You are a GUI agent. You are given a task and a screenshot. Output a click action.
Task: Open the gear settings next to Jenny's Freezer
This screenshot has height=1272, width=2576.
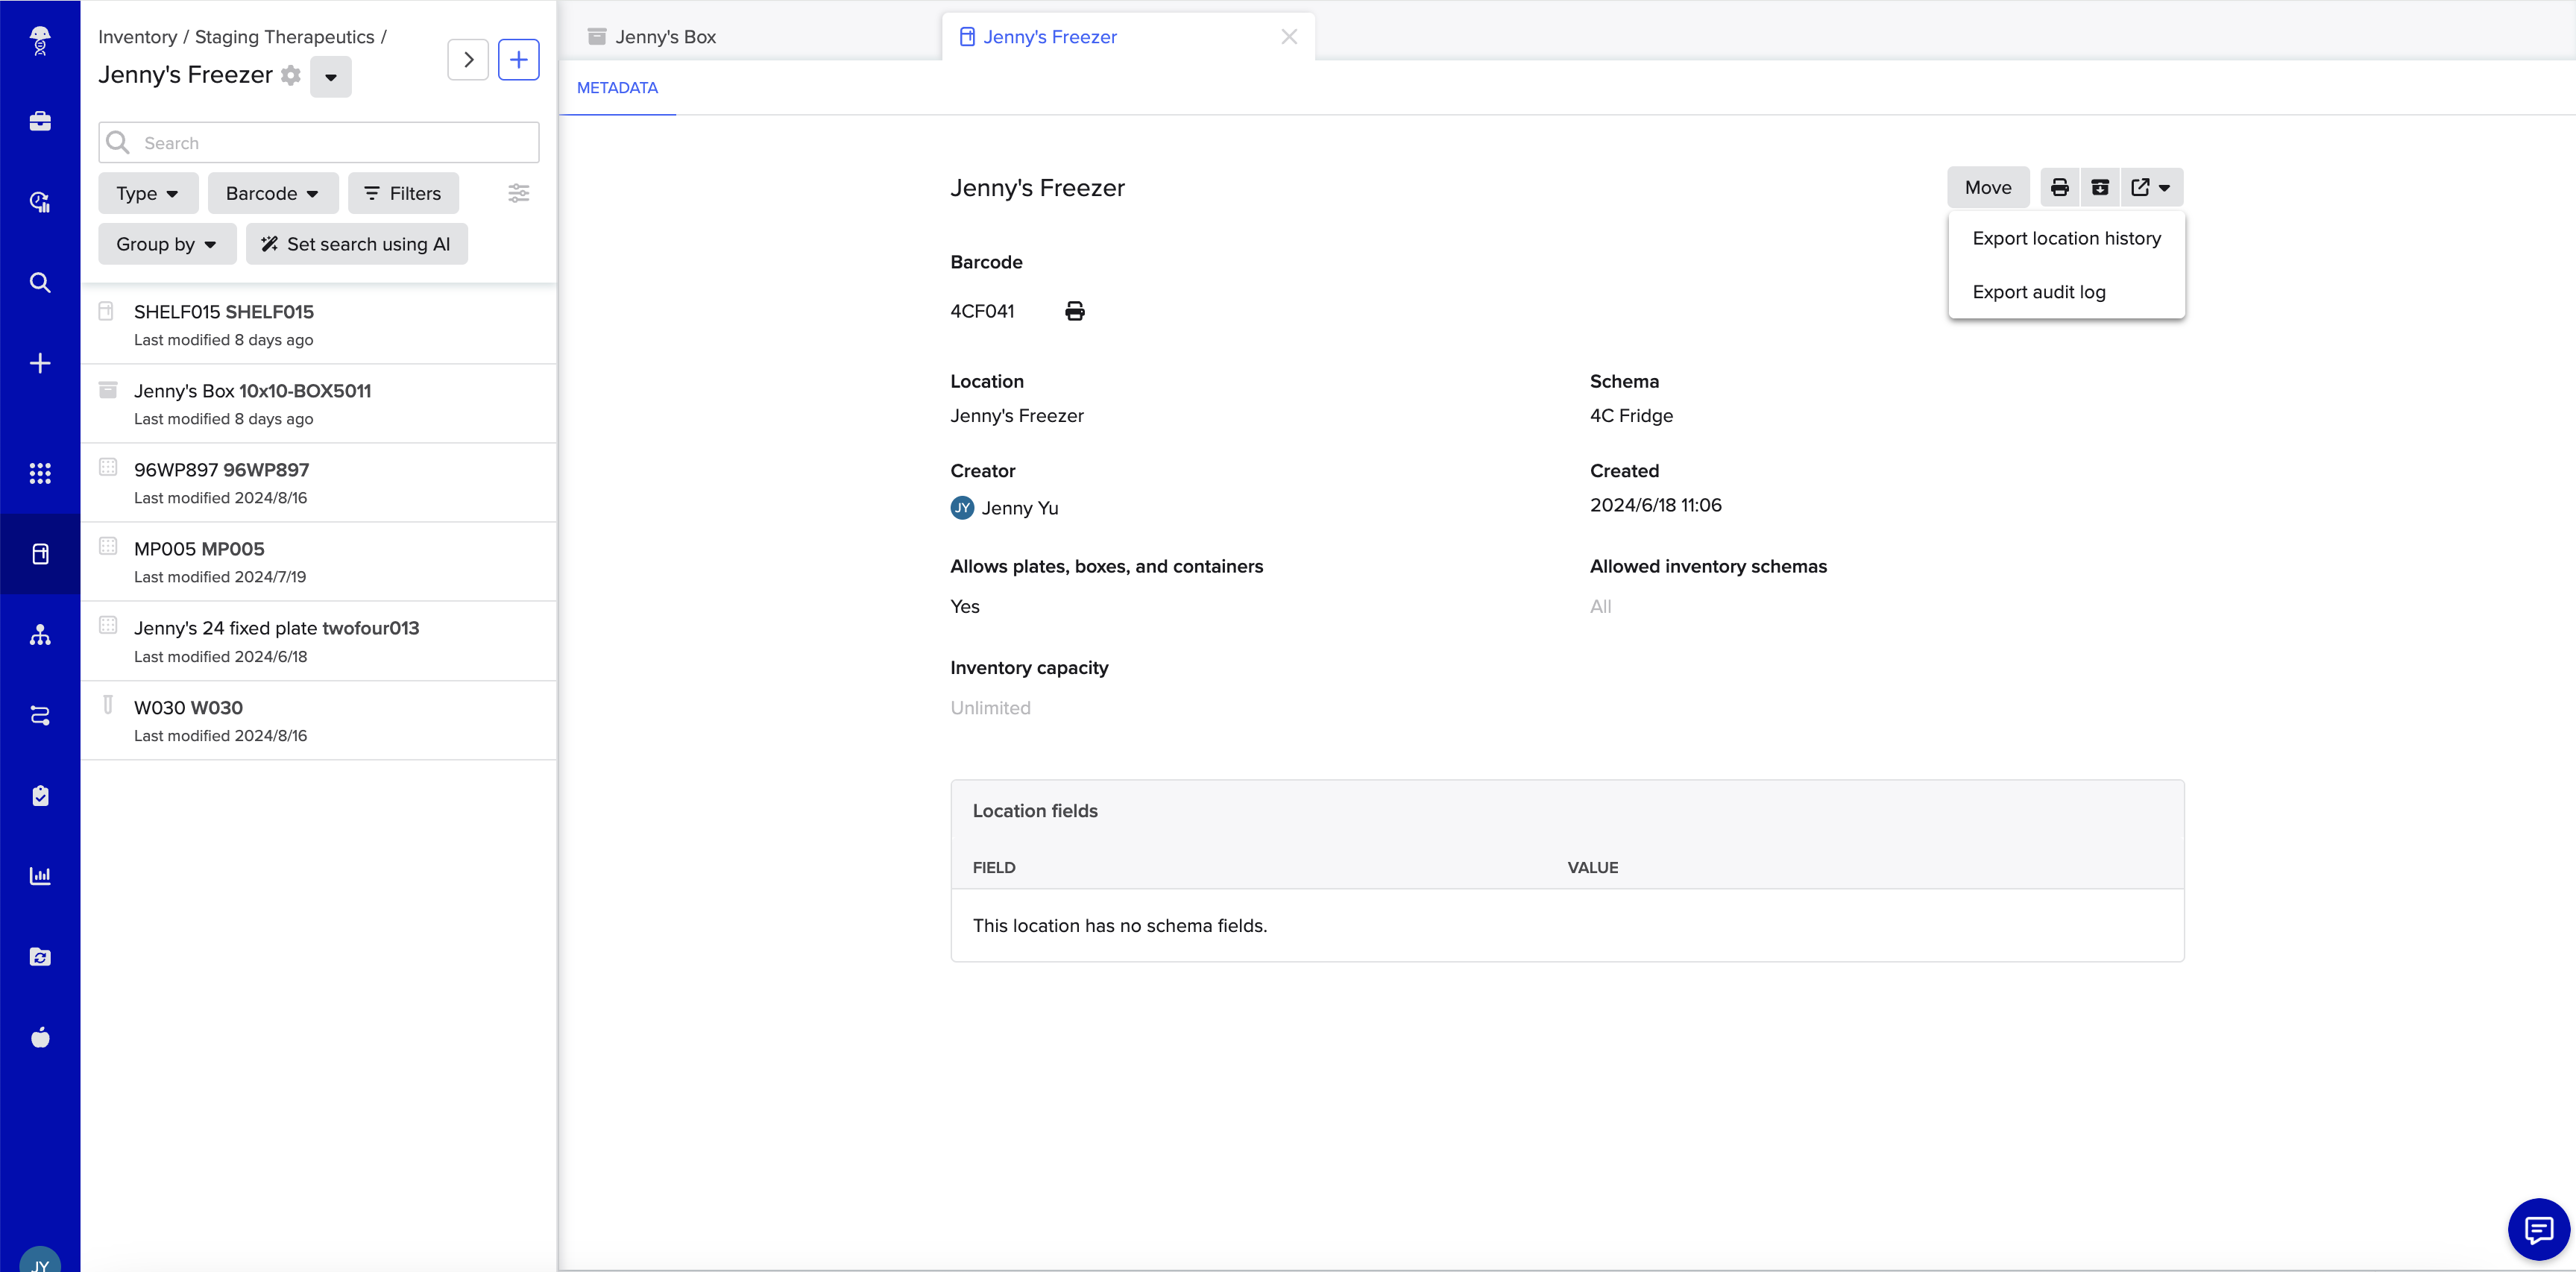coord(291,75)
